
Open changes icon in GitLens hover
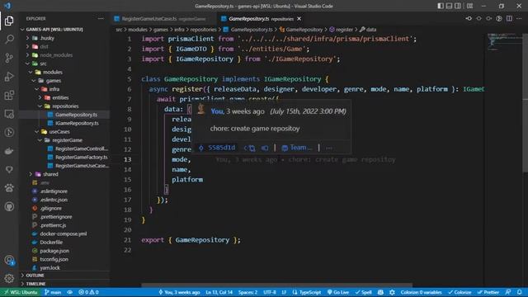[249, 148]
